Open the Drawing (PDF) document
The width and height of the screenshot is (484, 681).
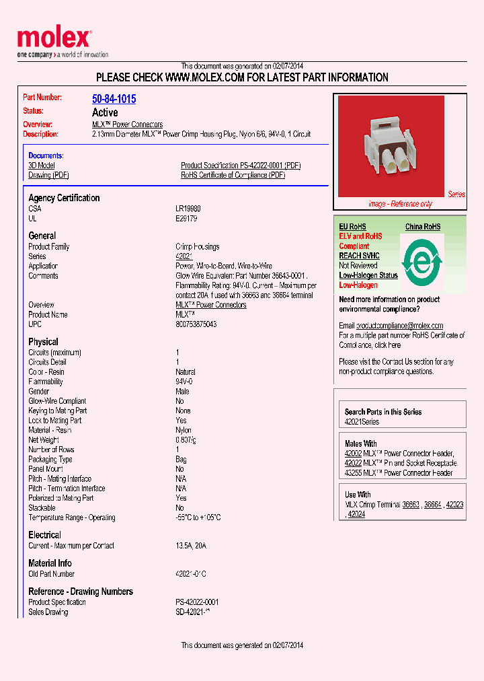(48, 175)
